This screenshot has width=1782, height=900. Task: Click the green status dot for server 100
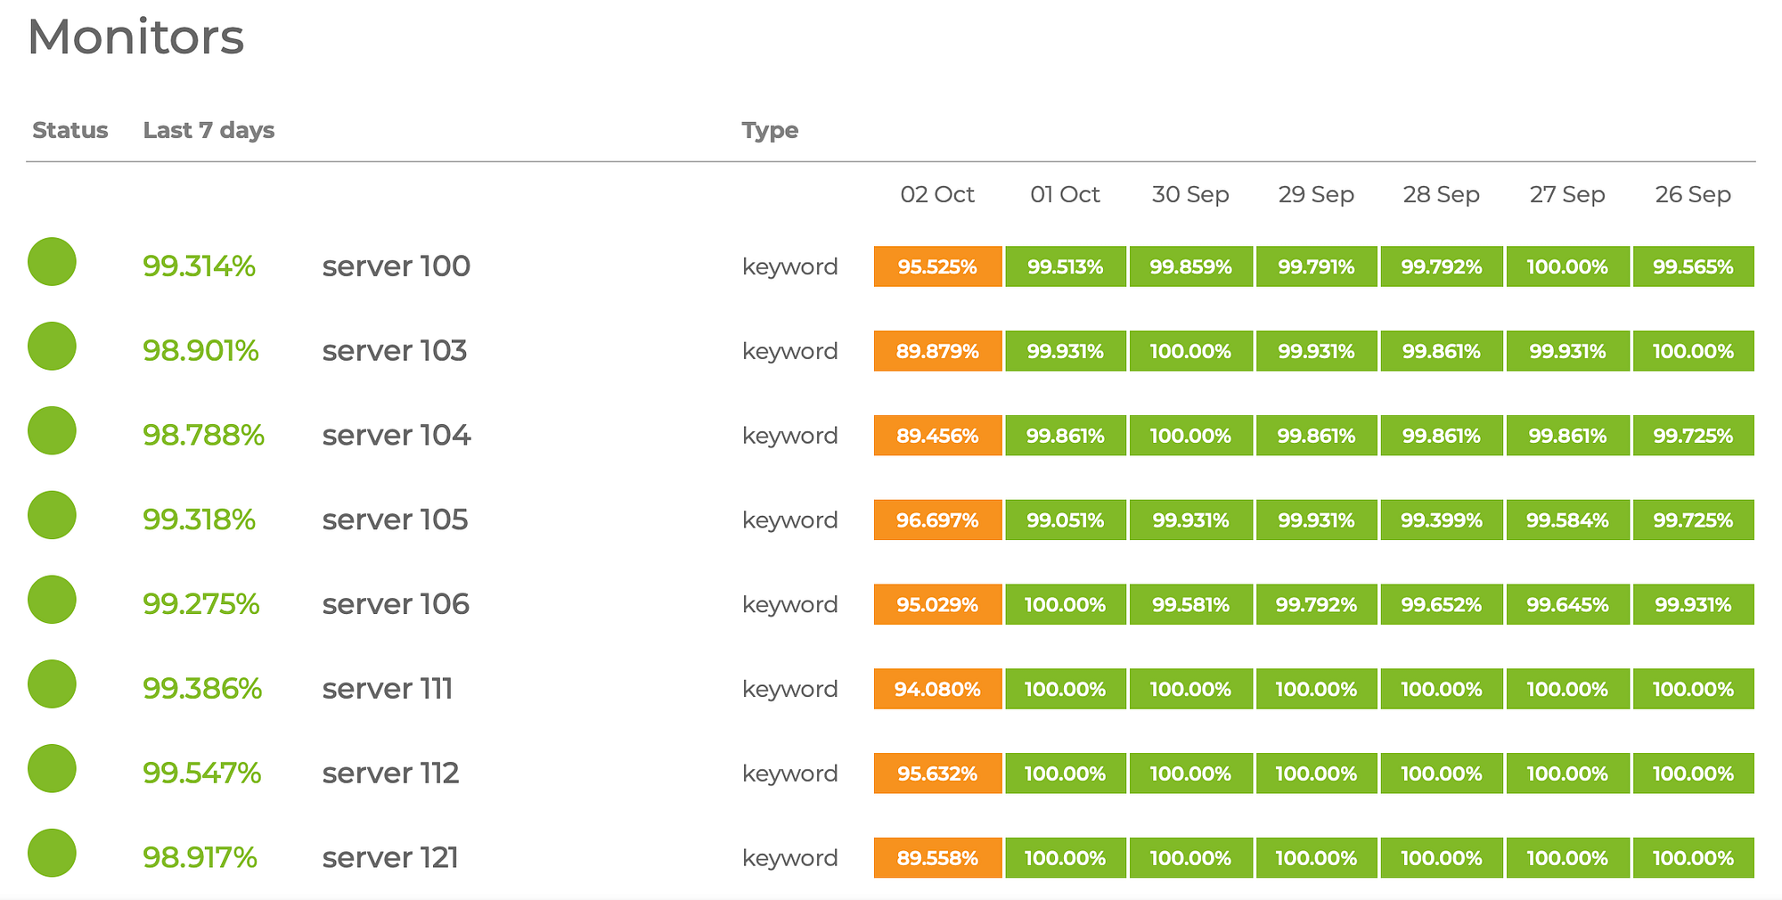tap(52, 262)
